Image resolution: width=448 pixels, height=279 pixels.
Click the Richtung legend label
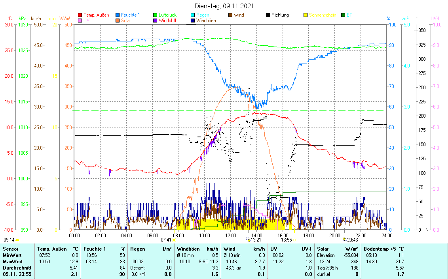[280, 15]
